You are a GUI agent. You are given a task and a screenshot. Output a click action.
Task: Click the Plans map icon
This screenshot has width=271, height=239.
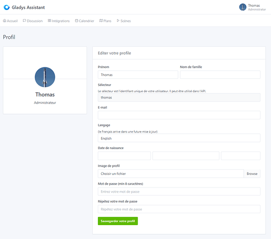tap(101, 21)
